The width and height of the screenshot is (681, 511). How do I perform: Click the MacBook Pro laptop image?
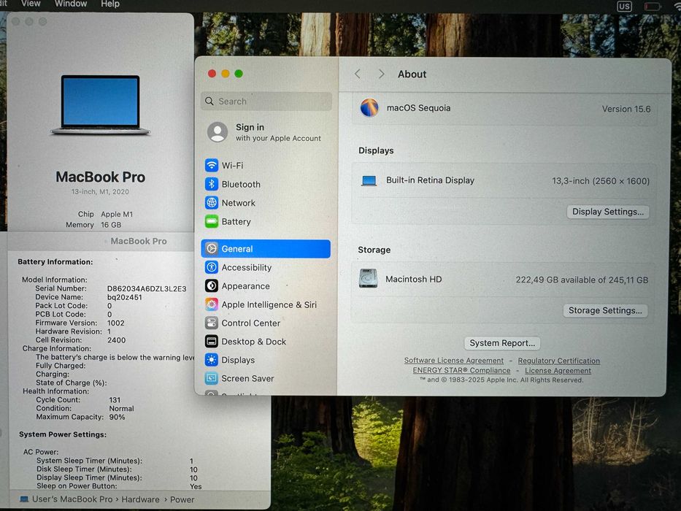point(100,104)
